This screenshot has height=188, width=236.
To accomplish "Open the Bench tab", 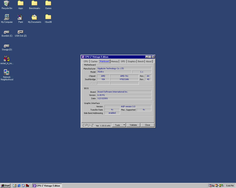I will 141,62.
